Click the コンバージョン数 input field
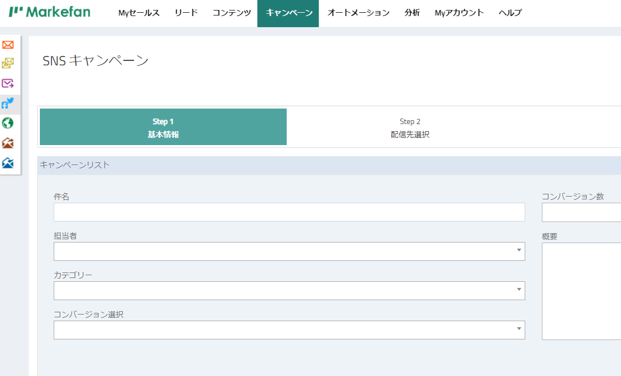The image size is (621, 376). 581,213
